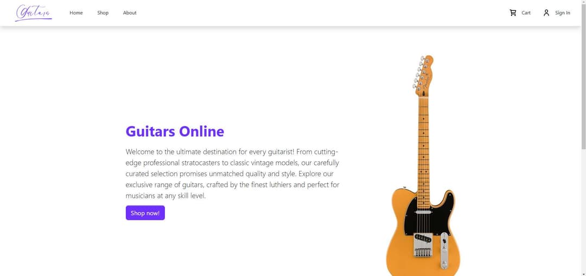Click the shopping cart icon
The width and height of the screenshot is (586, 276).
click(x=513, y=12)
